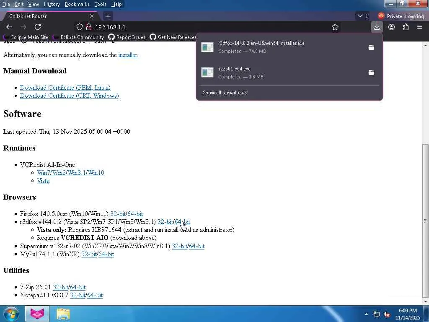Click the r3dfox browser taskbar button
The image size is (429, 322).
pyautogui.click(x=37, y=314)
